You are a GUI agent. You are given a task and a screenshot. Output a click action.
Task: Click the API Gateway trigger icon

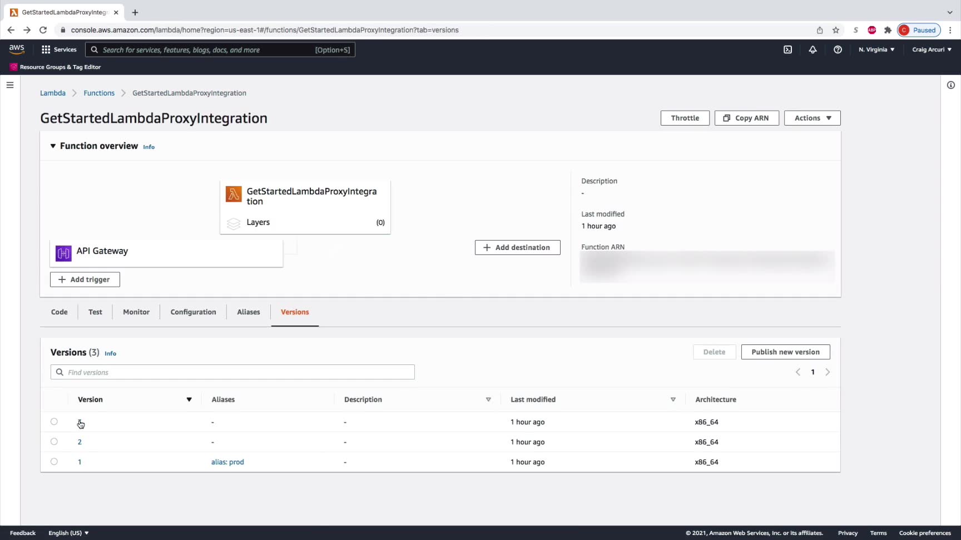[x=63, y=253]
